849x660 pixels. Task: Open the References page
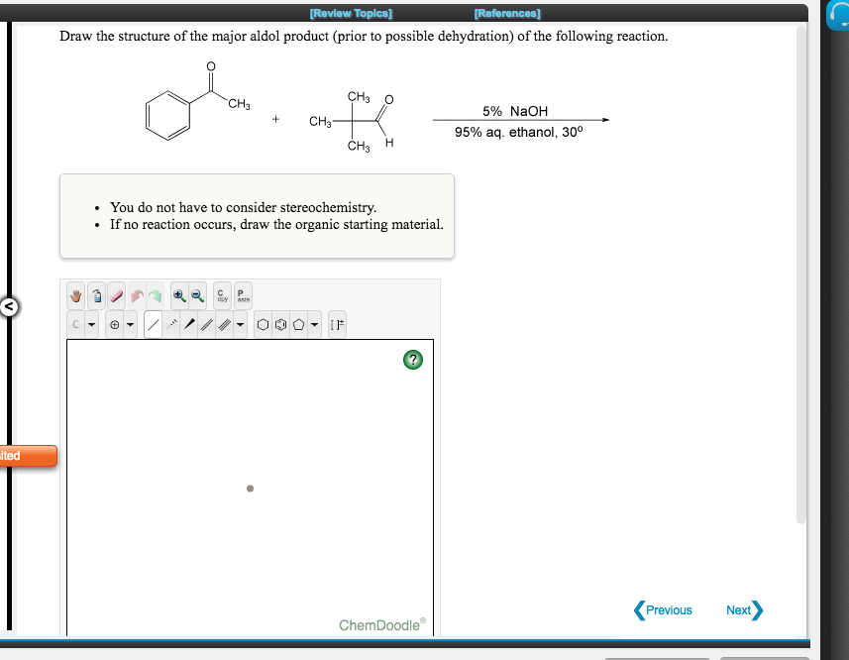[507, 13]
